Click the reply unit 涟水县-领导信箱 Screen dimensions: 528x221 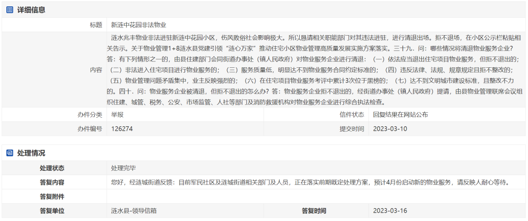coord(134,211)
